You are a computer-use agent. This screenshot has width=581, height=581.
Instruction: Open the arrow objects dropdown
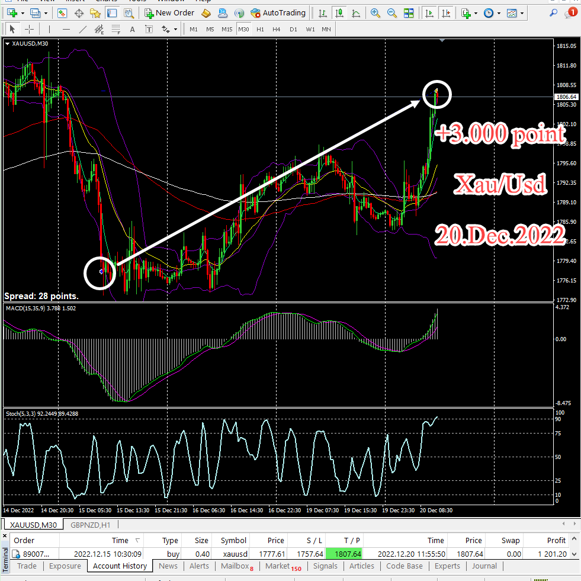[x=175, y=28]
